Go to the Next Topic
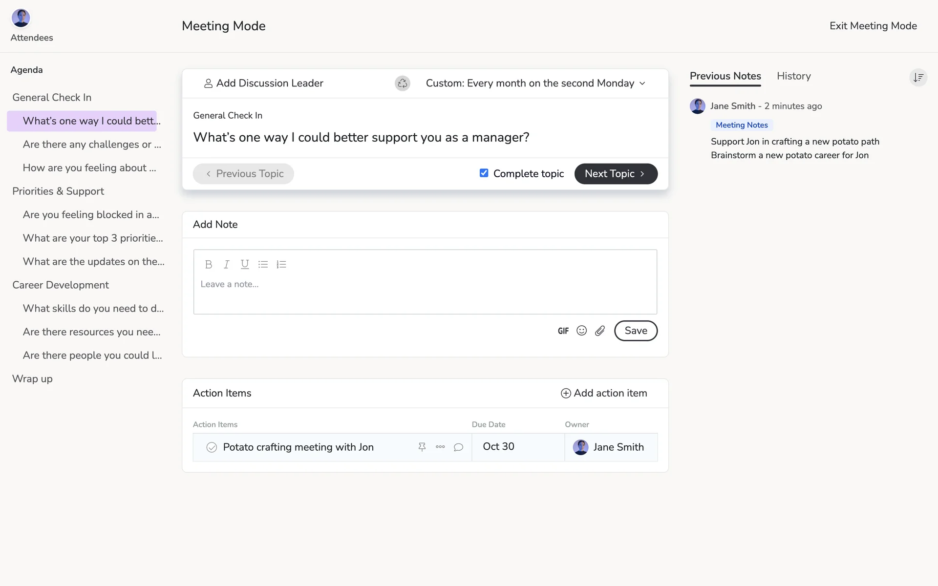 pos(616,174)
